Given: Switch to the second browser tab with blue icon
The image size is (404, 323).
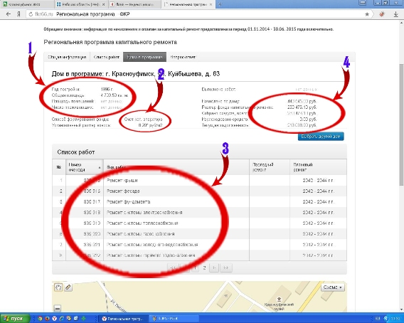Looking at the screenshot, I should point(81,4).
